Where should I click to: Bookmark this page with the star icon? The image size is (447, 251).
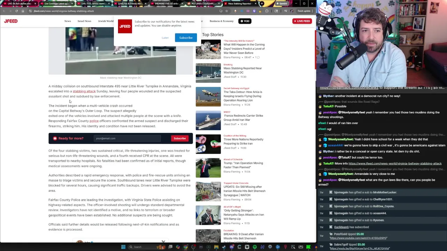[x=226, y=11]
